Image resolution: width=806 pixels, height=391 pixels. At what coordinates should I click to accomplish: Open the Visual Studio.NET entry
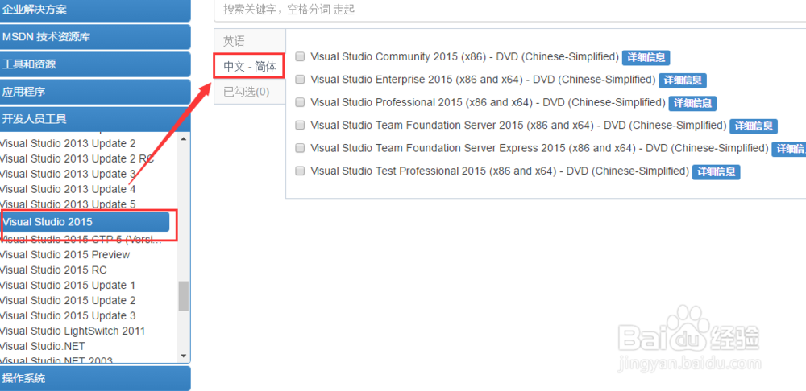tap(42, 347)
